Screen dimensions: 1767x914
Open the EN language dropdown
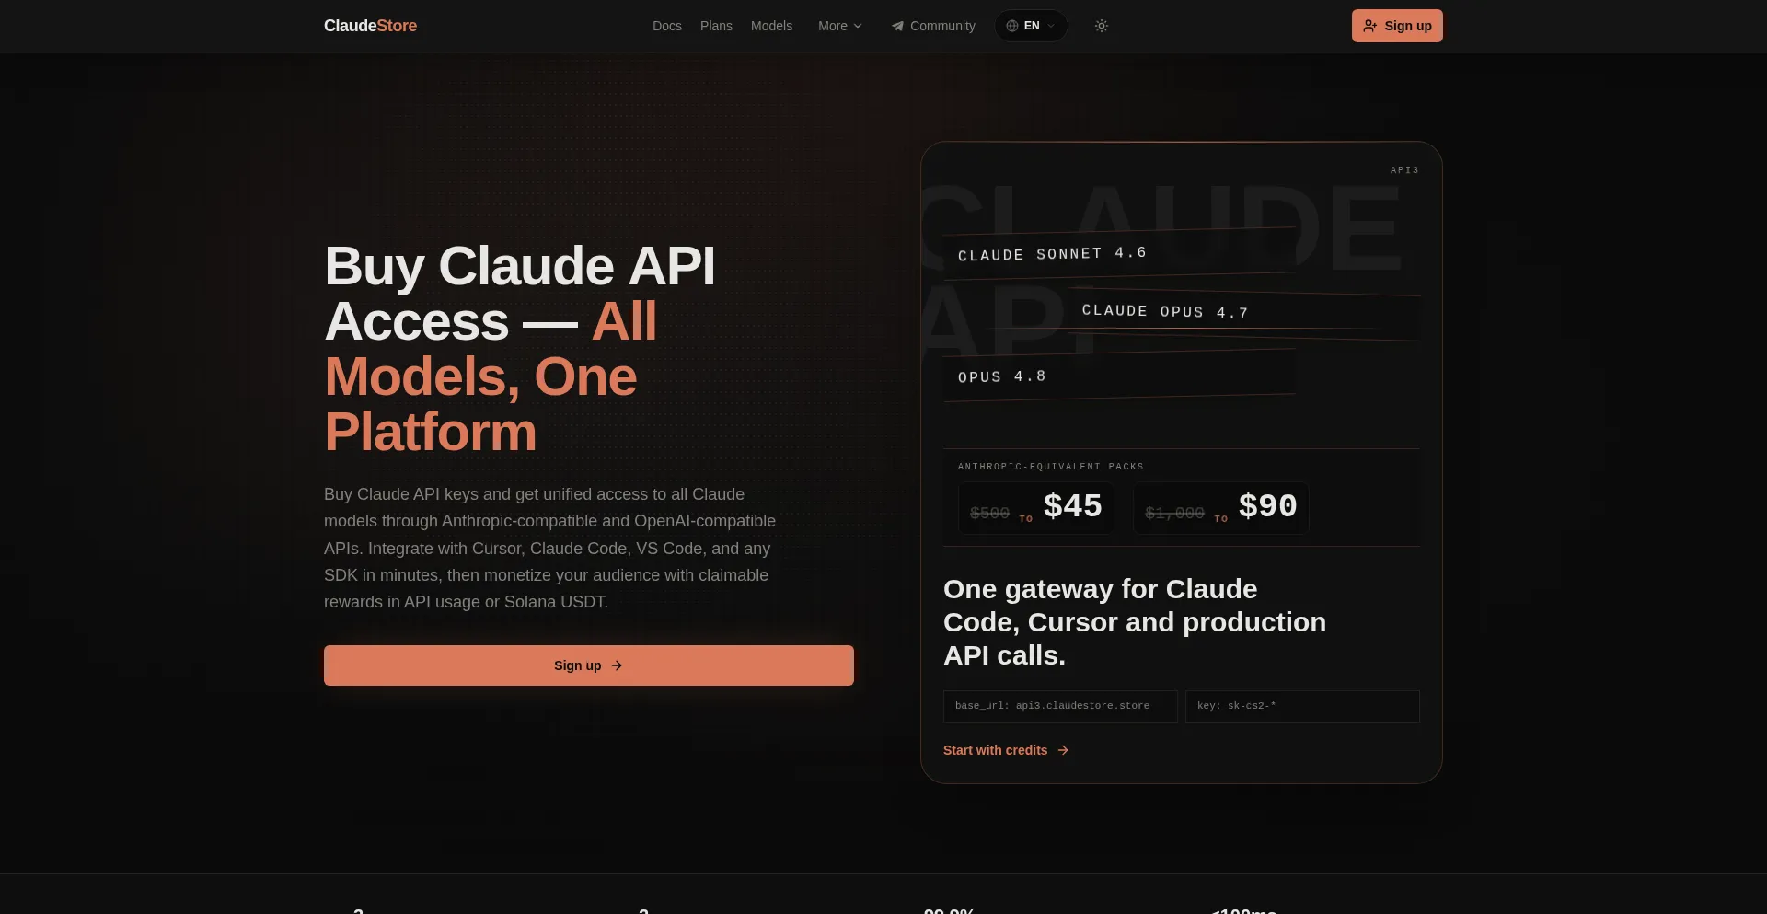[1031, 26]
